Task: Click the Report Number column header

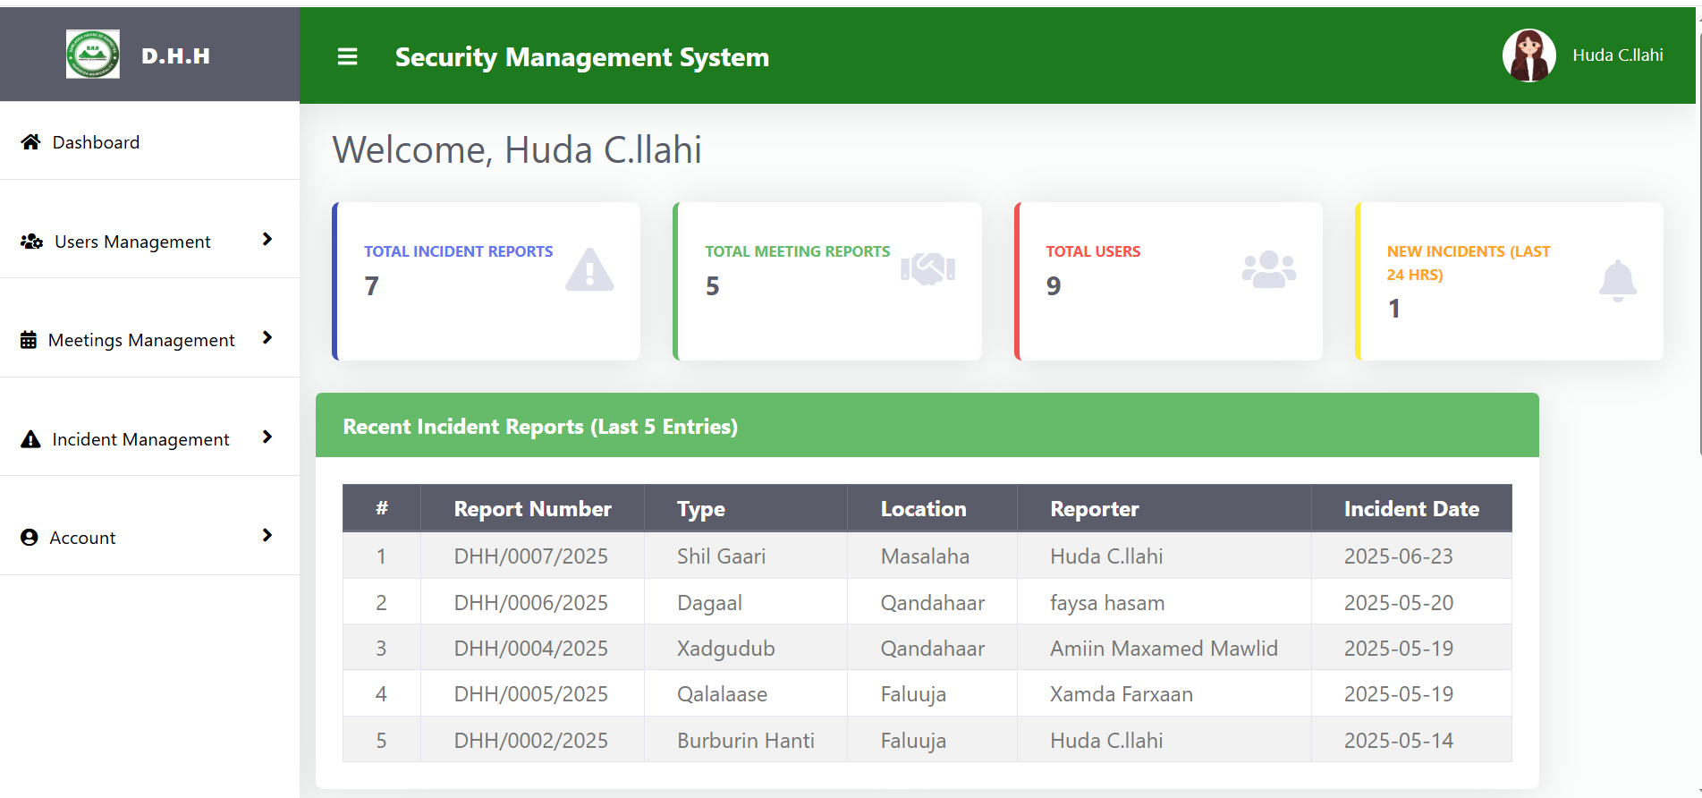Action: [533, 509]
